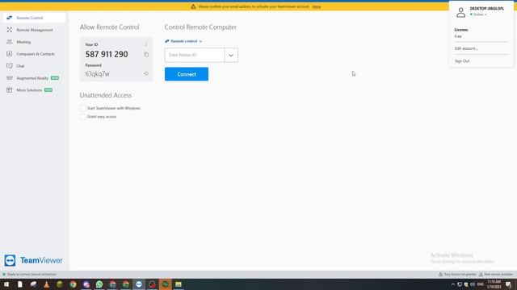517x290 pixels.
Task: Open the Chat section
Action: (x=34, y=66)
